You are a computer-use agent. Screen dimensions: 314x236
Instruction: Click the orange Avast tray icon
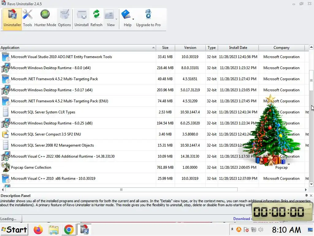pos(239,229)
